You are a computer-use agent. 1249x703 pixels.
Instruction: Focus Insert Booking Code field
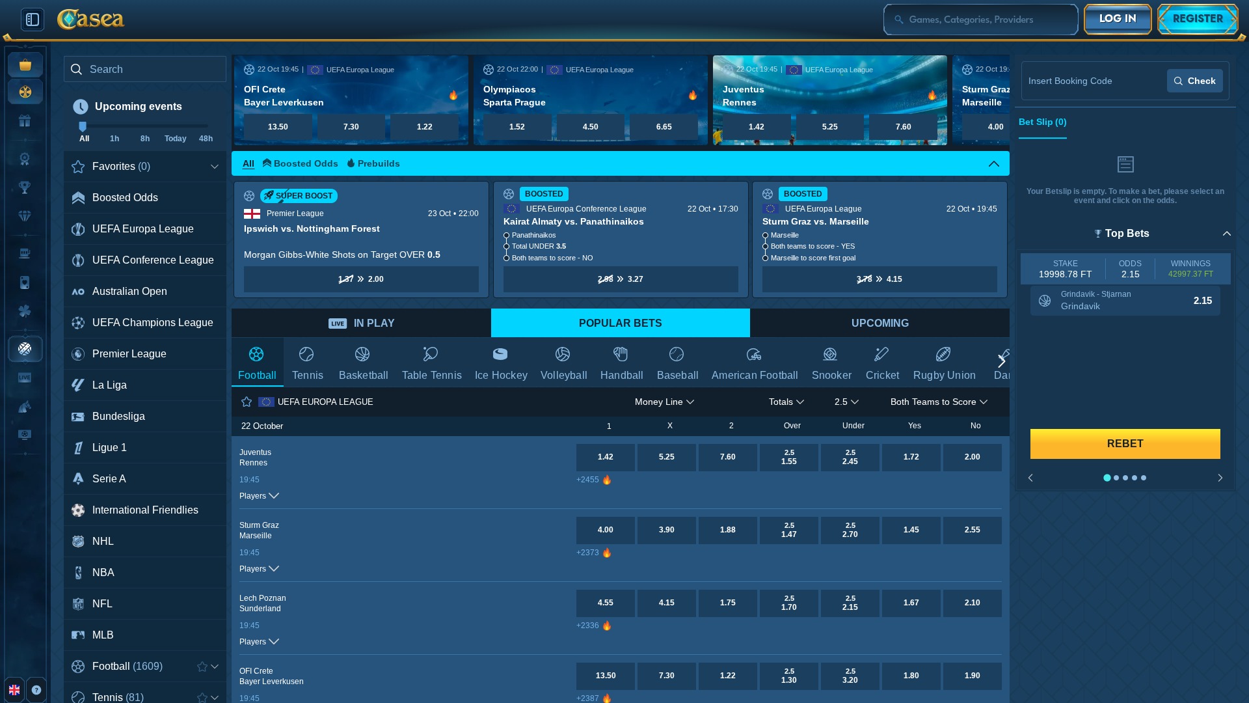1094,81
